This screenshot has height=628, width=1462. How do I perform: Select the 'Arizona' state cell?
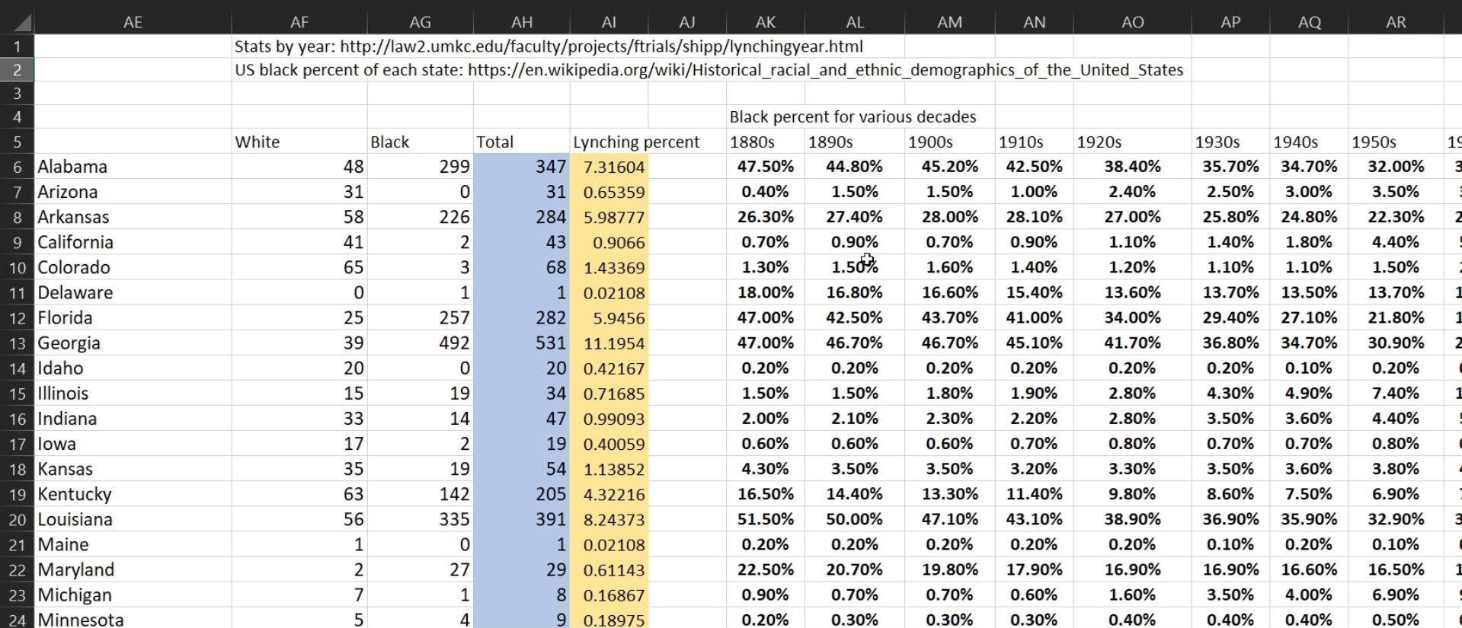click(133, 192)
